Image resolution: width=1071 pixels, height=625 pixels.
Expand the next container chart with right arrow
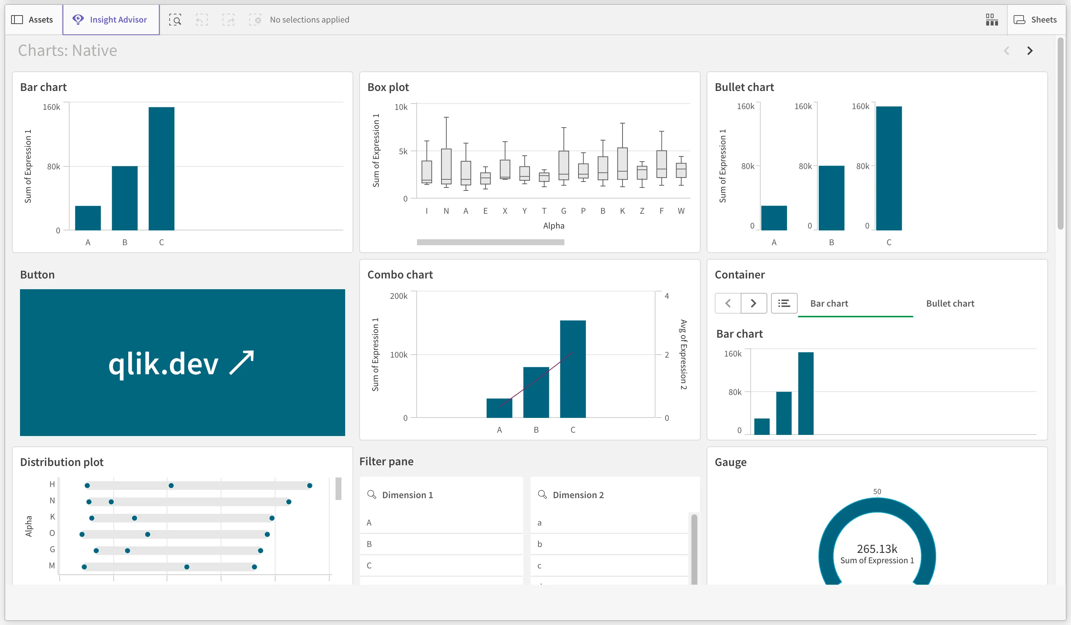754,303
